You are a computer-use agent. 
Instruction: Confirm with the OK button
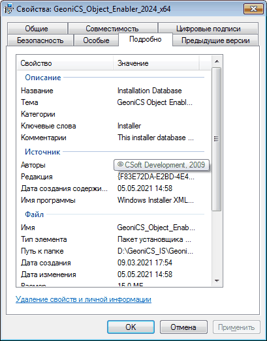point(131,327)
